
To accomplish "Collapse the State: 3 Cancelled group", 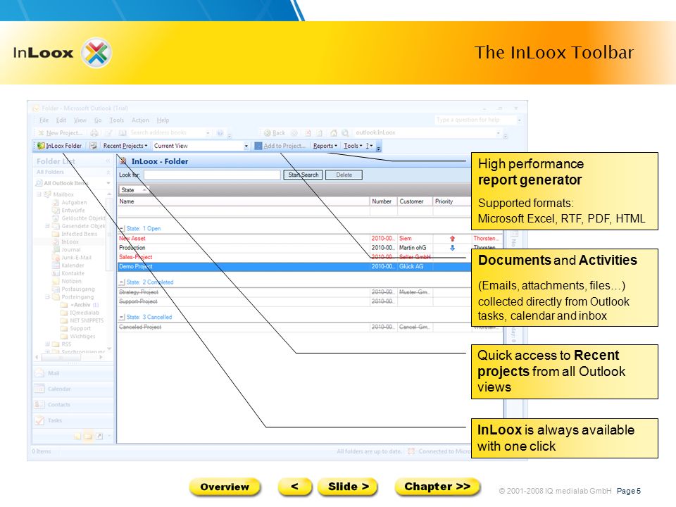I will 122,317.
